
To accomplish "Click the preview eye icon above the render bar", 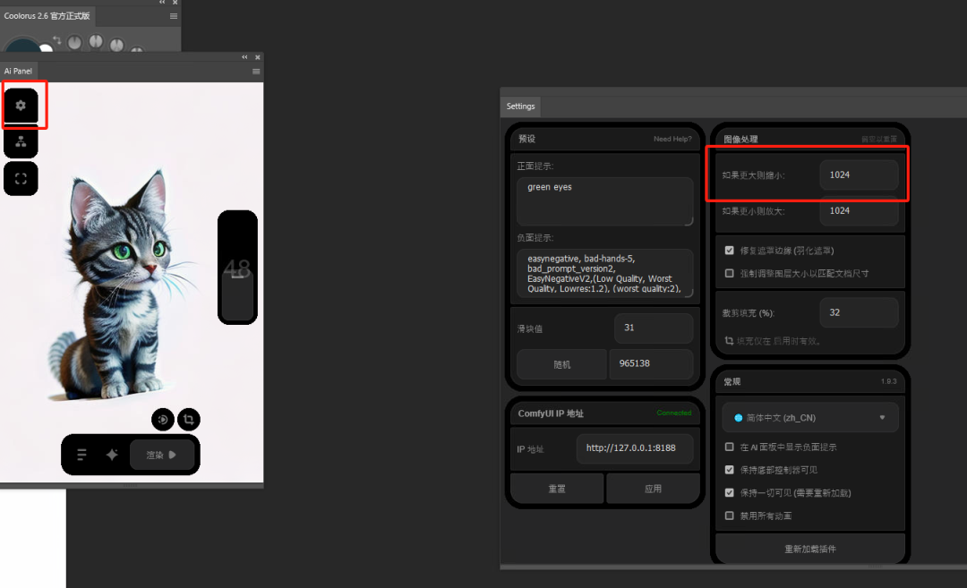I will [163, 419].
